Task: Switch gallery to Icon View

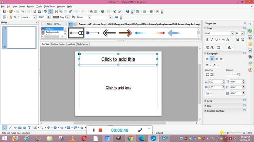Action: point(70,24)
